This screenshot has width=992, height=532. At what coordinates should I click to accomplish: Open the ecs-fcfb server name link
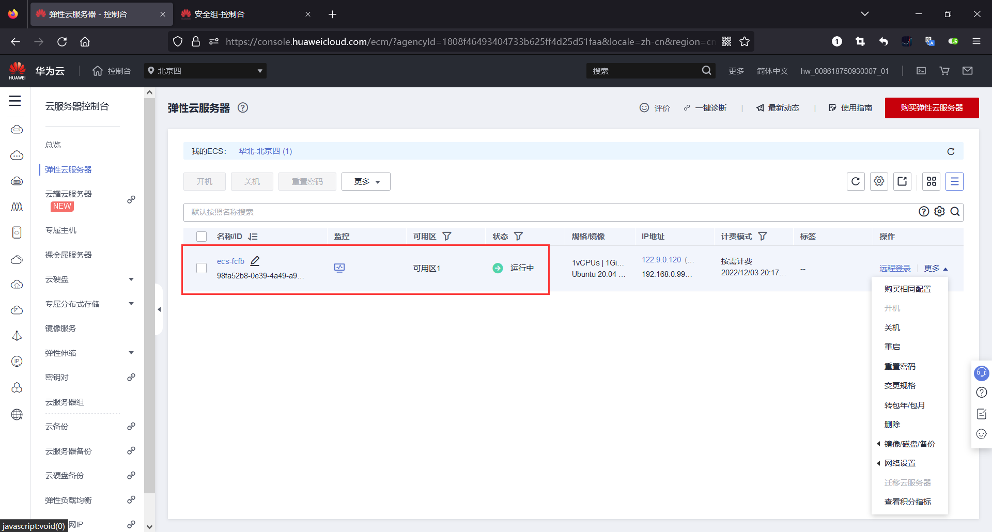230,261
